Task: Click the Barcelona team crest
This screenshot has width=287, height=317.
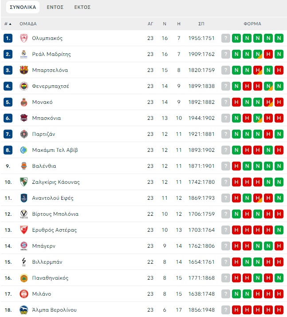Action: pos(24,70)
